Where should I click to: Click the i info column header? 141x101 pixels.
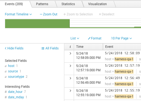(69, 47)
